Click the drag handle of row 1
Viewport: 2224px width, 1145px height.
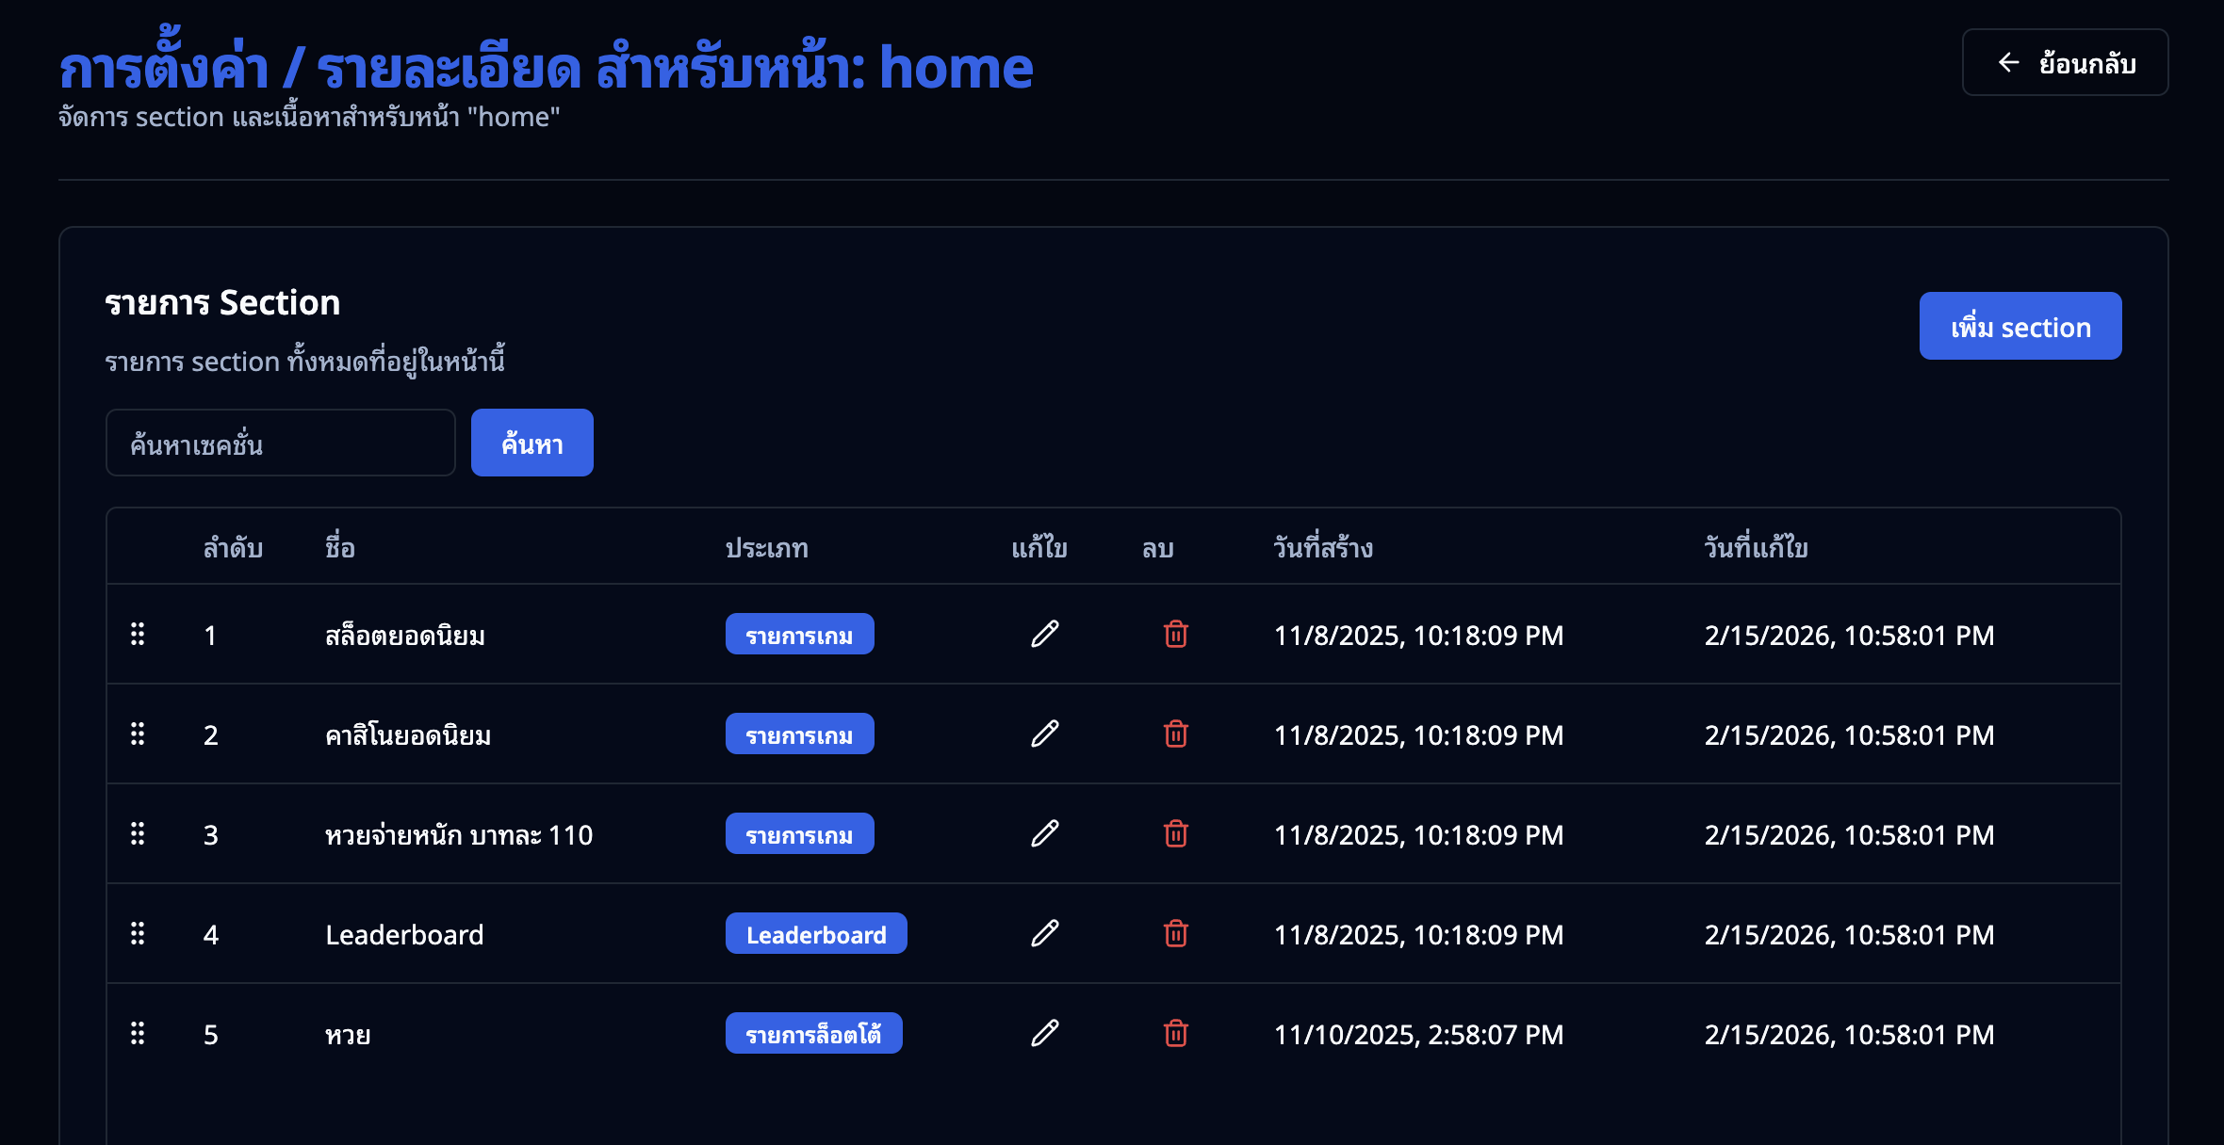coord(139,635)
